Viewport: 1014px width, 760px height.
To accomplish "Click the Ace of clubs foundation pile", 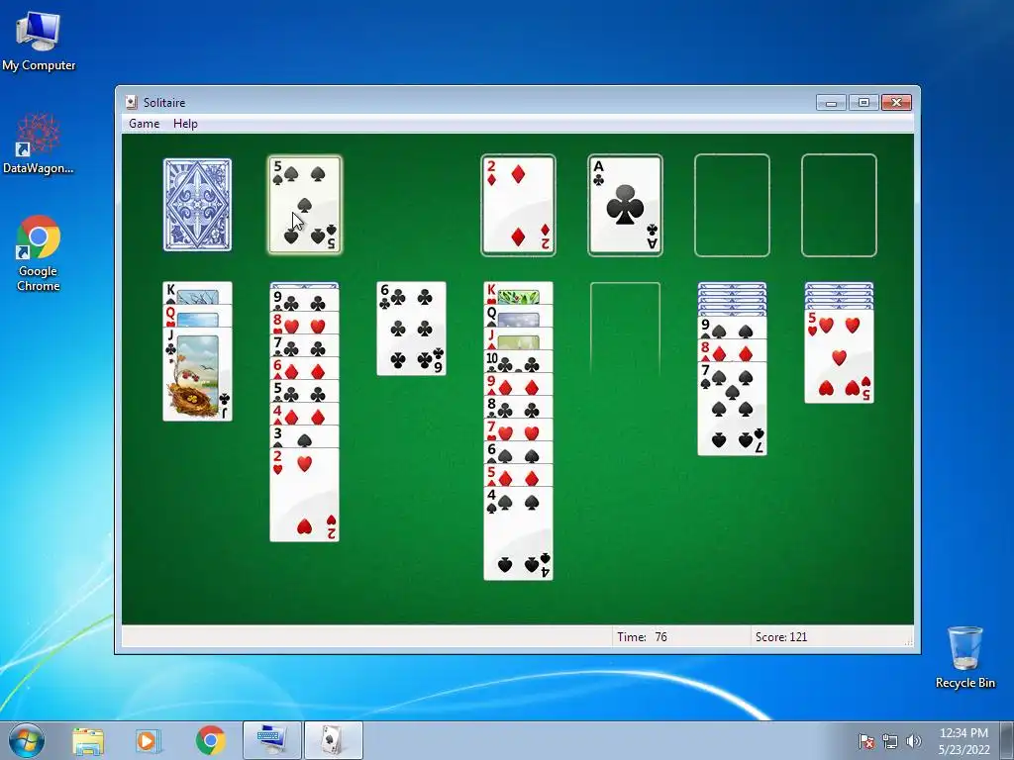I will (625, 205).
